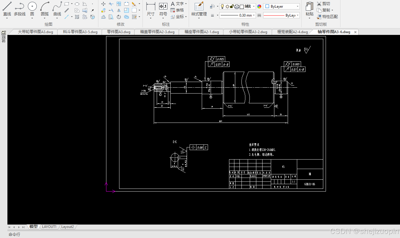Click the 粘贴 paste icon
This screenshot has height=238, width=400.
pyautogui.click(x=310, y=9)
